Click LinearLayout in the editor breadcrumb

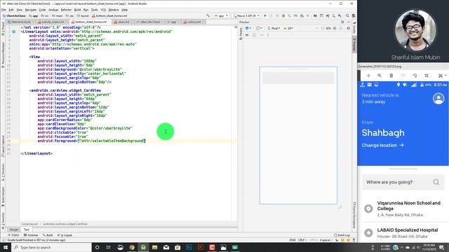coord(29,224)
